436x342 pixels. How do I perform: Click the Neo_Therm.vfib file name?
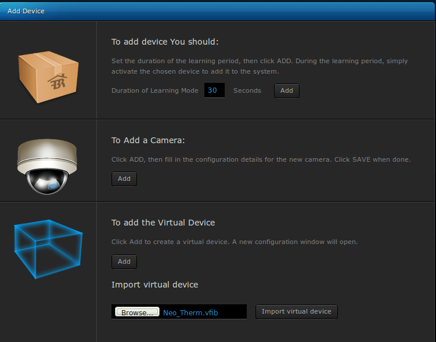click(190, 313)
